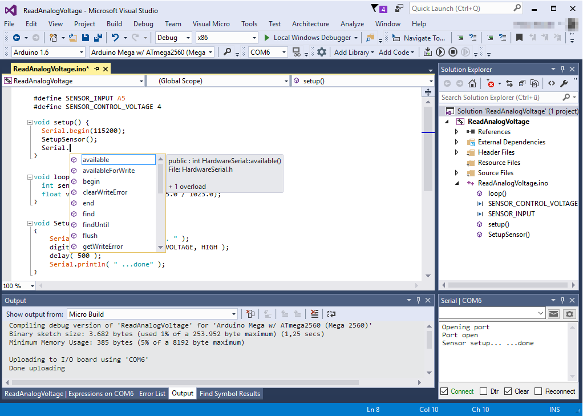This screenshot has height=416, width=583.
Task: Toggle auto-hide pin on the Output panel
Action: 418,300
